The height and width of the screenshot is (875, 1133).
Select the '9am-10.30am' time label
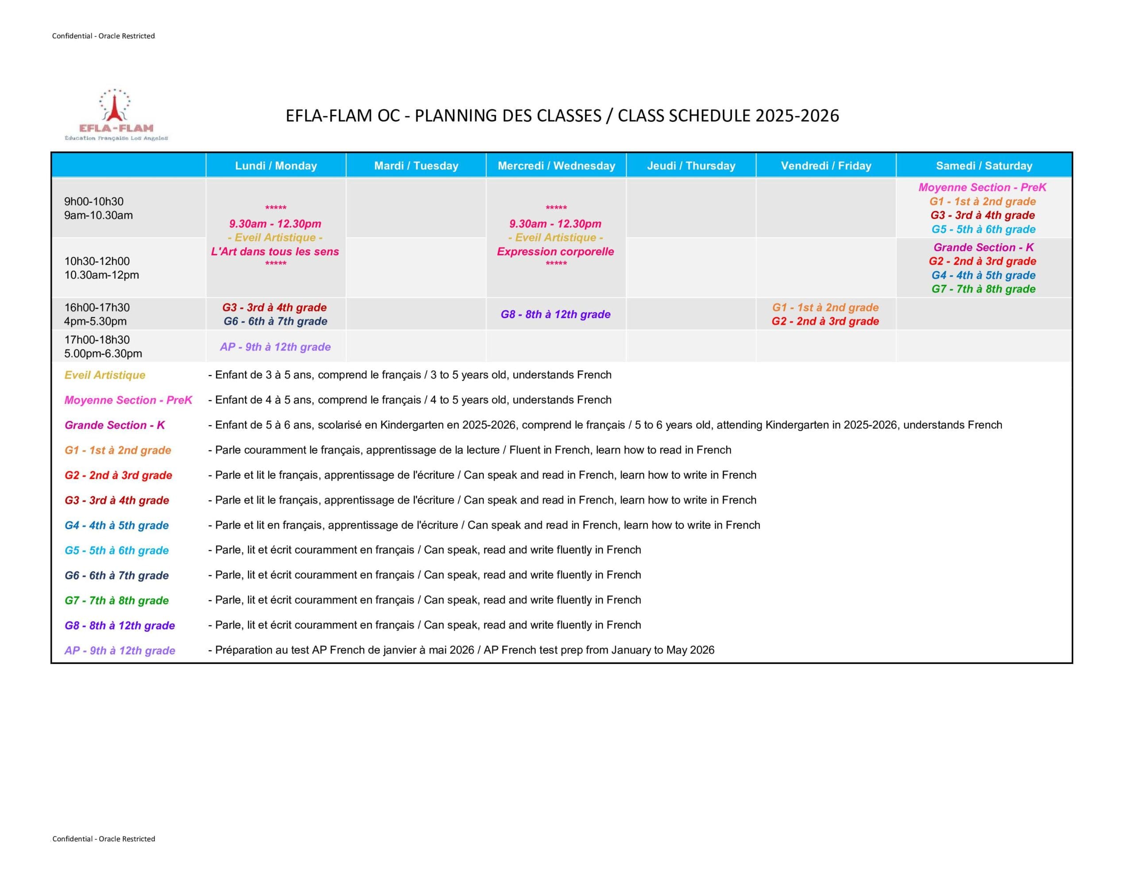point(99,215)
